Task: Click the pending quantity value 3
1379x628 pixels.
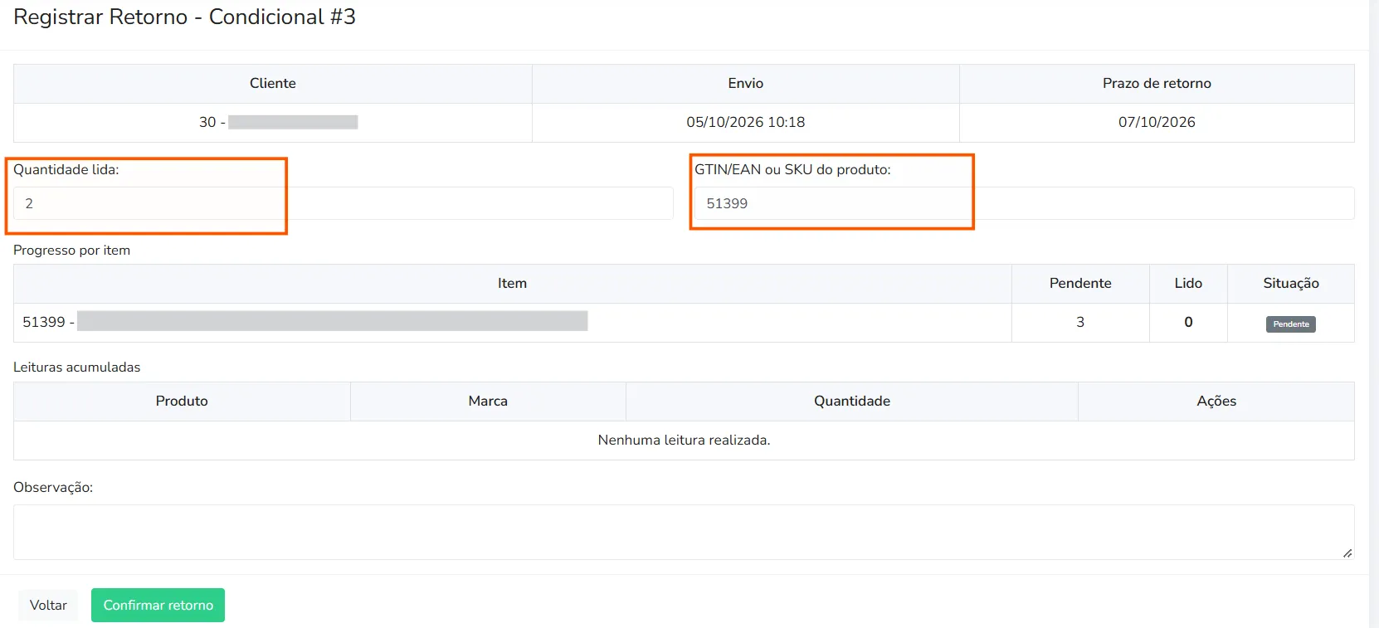Action: (1080, 322)
